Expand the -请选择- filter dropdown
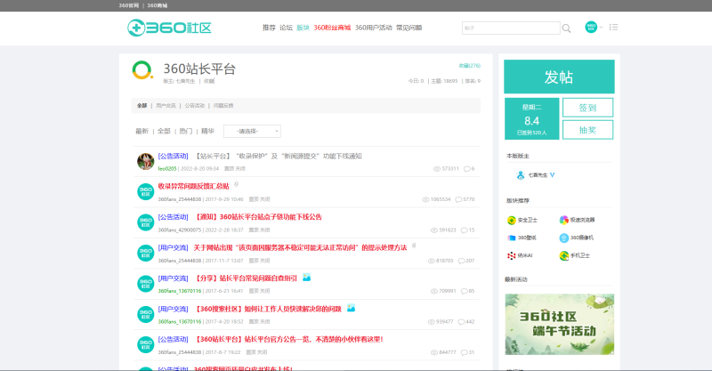 tap(252, 132)
